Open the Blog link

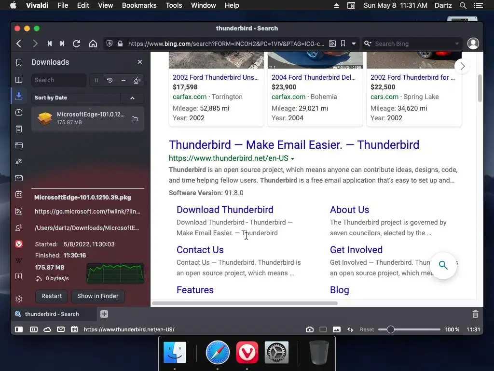[x=339, y=290]
